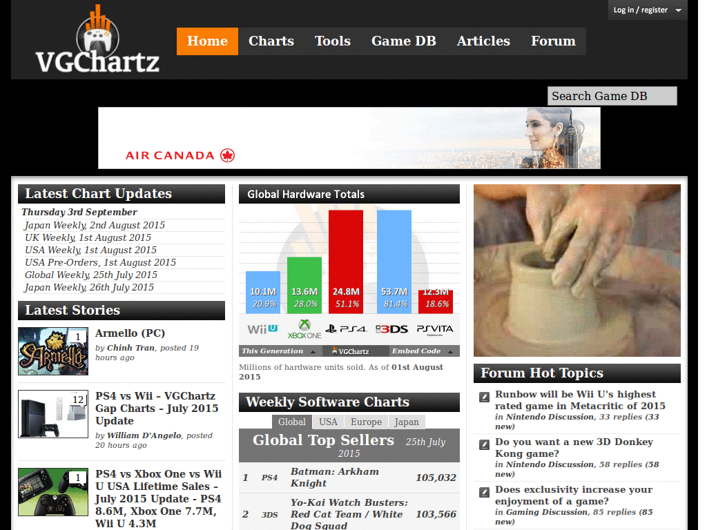The image size is (707, 530).
Task: Click the PS4 console logo
Action: click(347, 329)
